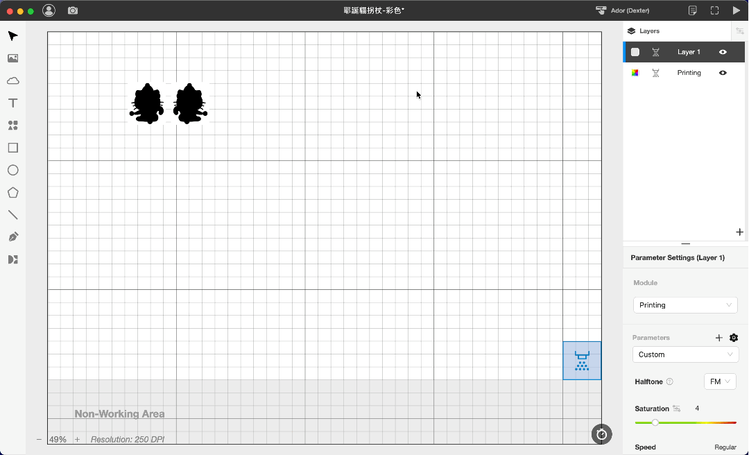Click Layer 1 white color swatch

(635, 52)
